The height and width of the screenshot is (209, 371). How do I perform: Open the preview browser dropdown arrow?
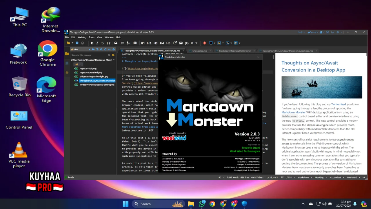(214, 43)
